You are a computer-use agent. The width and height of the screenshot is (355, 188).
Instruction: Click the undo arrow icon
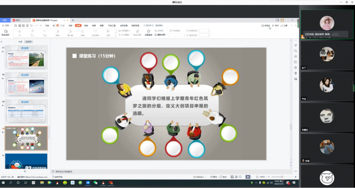tap(31, 25)
